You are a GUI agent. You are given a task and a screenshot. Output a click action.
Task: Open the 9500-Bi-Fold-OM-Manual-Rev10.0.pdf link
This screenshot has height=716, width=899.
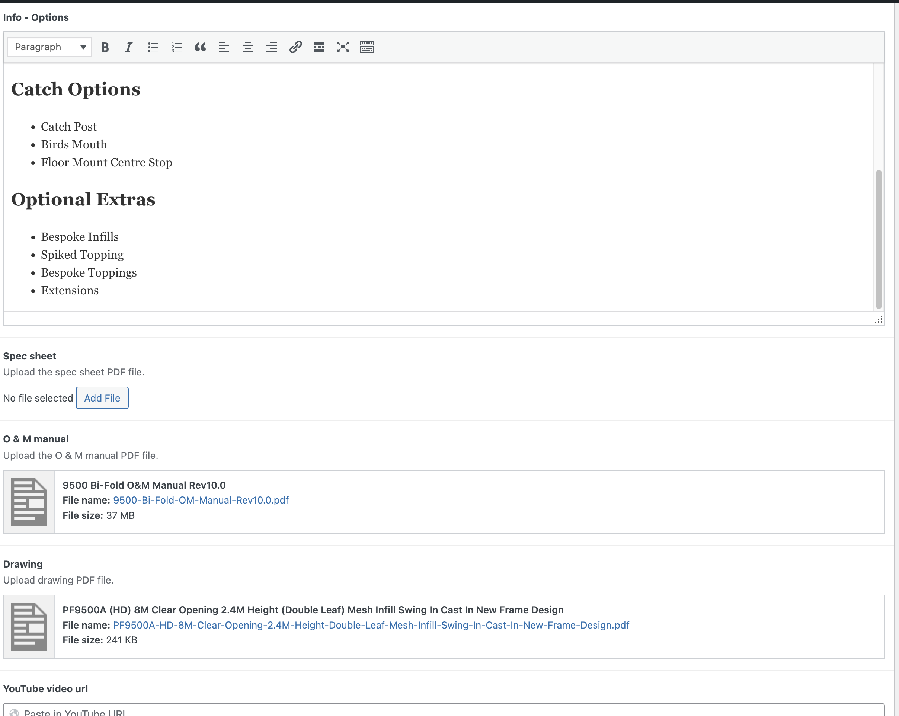201,500
